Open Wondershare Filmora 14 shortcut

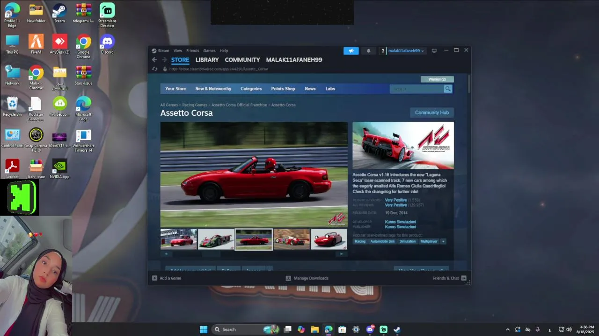[x=83, y=140]
